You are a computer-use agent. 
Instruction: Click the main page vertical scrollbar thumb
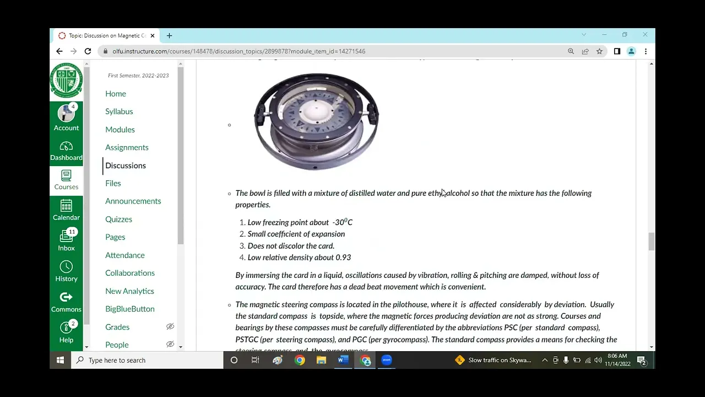[651, 242]
